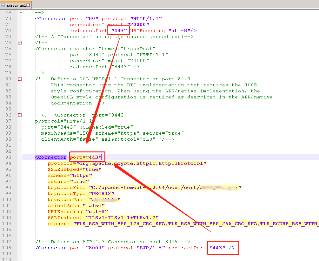Collapse the comment block starting at line 80
This screenshot has width=319, height=261.
tap(20, 78)
